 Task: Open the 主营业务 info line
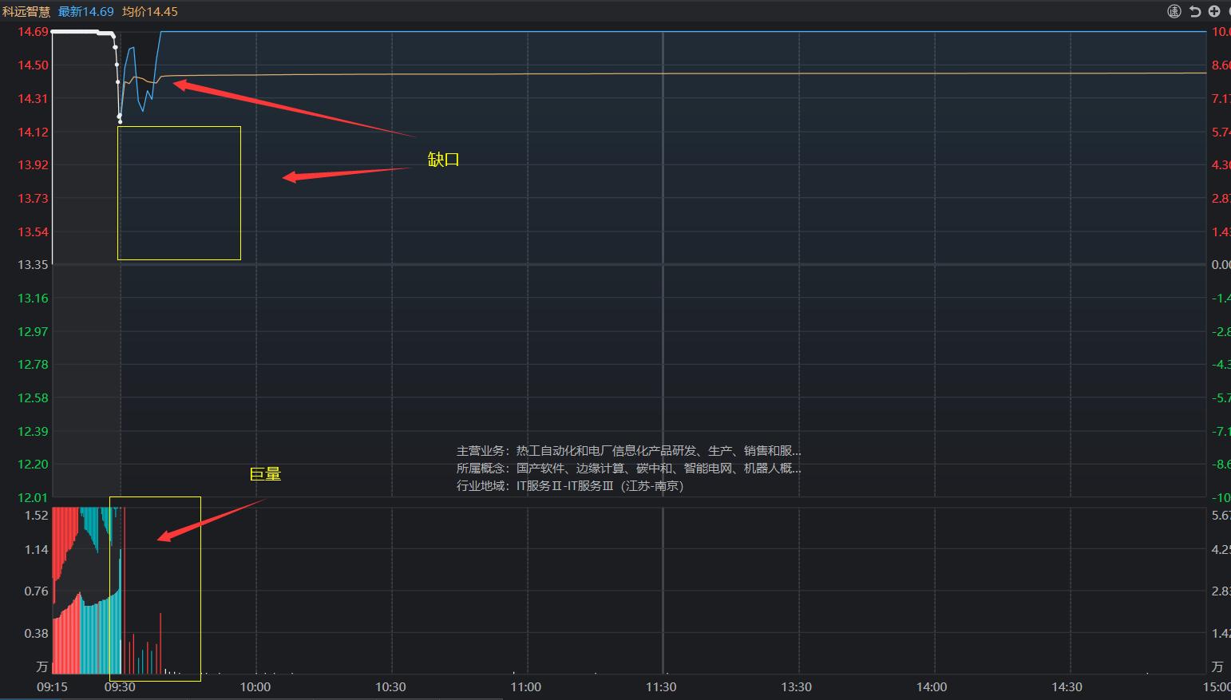628,451
